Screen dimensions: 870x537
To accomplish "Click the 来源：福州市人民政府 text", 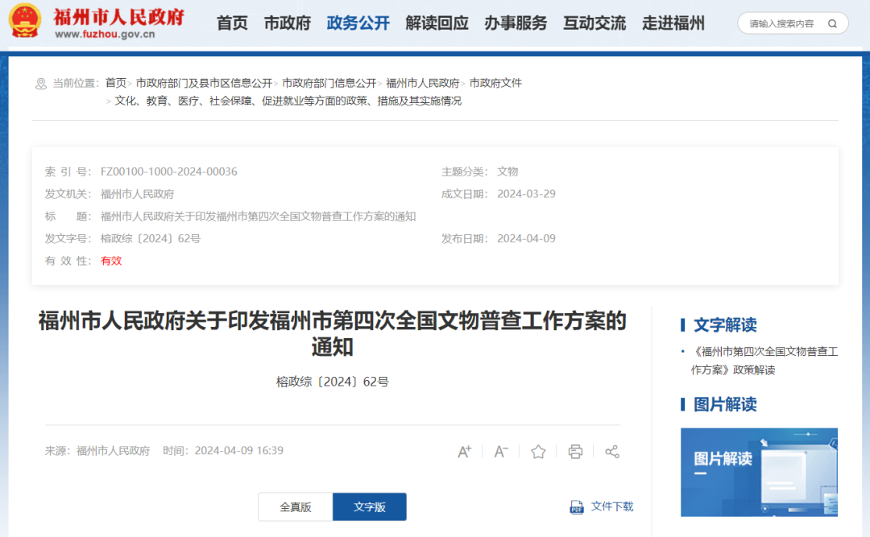I will coord(97,451).
